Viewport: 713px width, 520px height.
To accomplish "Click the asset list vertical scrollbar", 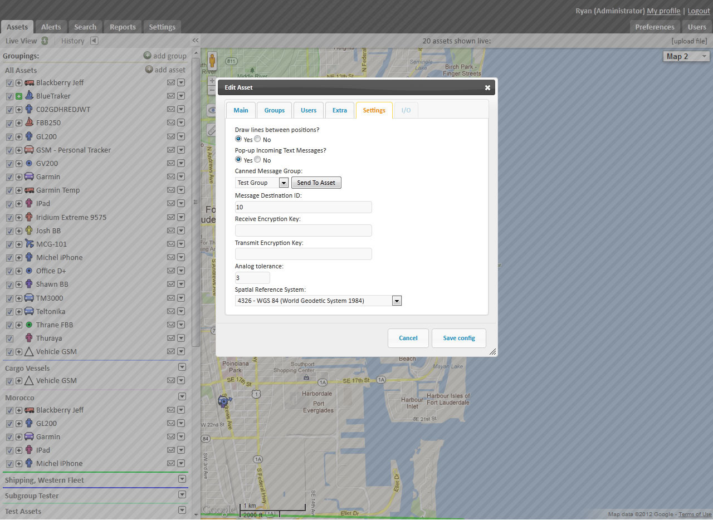I will [x=196, y=200].
